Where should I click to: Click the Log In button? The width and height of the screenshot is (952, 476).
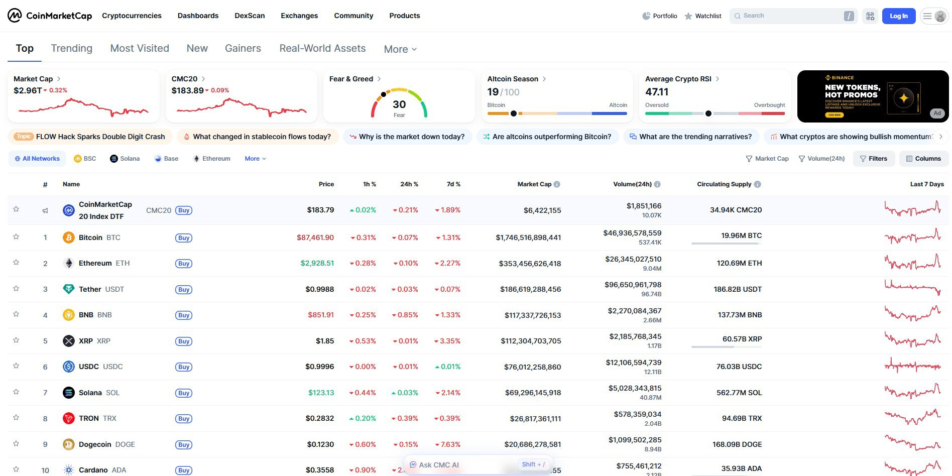click(x=898, y=16)
